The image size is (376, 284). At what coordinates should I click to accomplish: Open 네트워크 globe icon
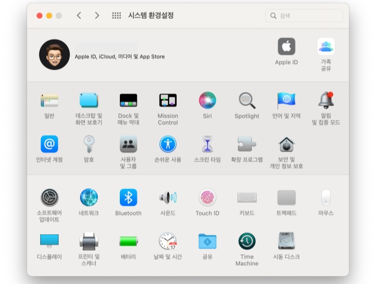(89, 197)
